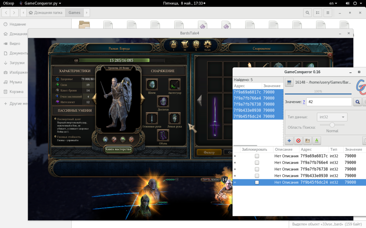The width and height of the screenshot is (366, 228).
Task: Open the Escape gear menu icon
Action: (x=208, y=44)
